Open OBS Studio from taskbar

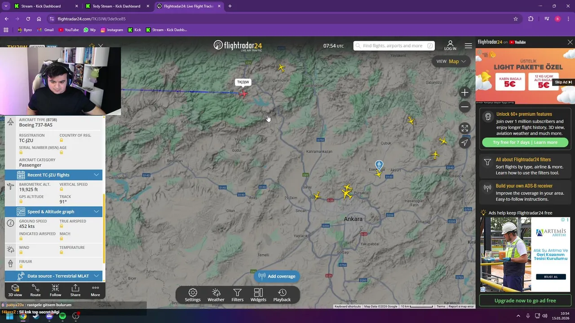(x=75, y=316)
